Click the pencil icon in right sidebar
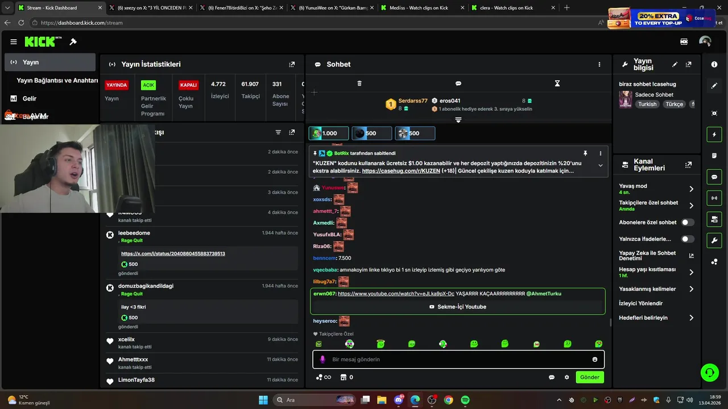The image size is (728, 409). (714, 86)
